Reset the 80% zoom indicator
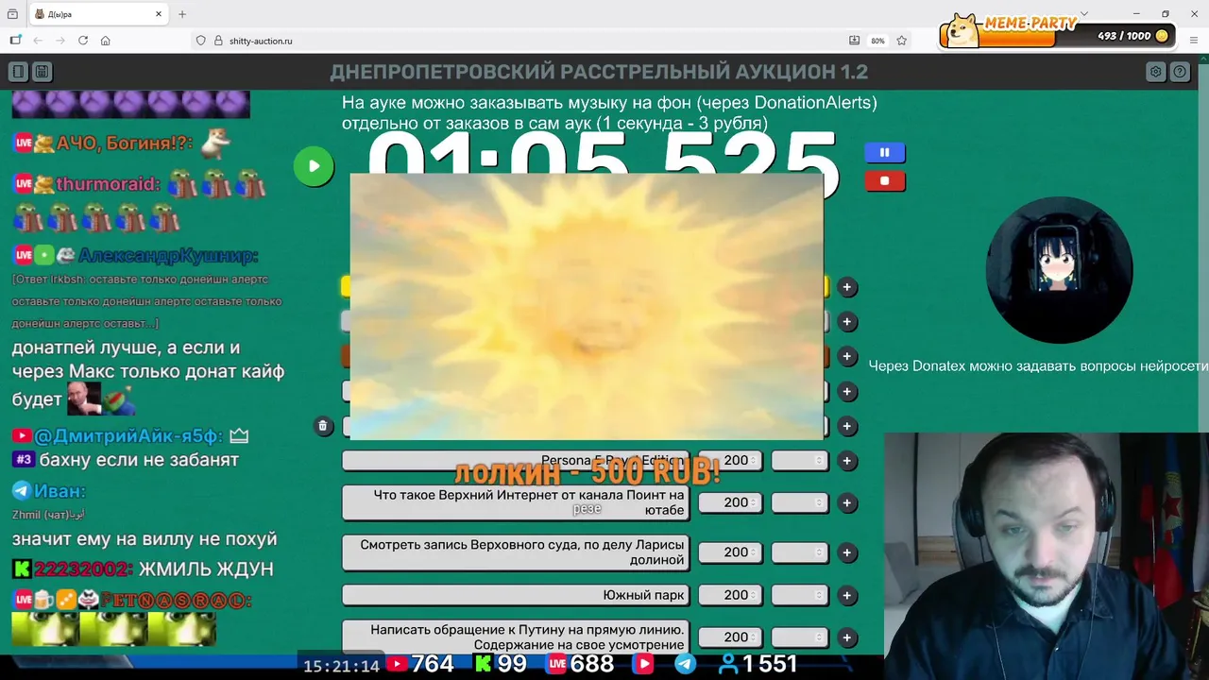 pos(877,41)
